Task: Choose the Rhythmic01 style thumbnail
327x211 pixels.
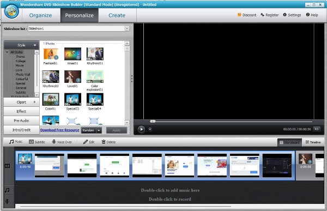Action: (95, 54)
